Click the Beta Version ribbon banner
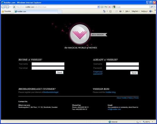 pos(99,35)
